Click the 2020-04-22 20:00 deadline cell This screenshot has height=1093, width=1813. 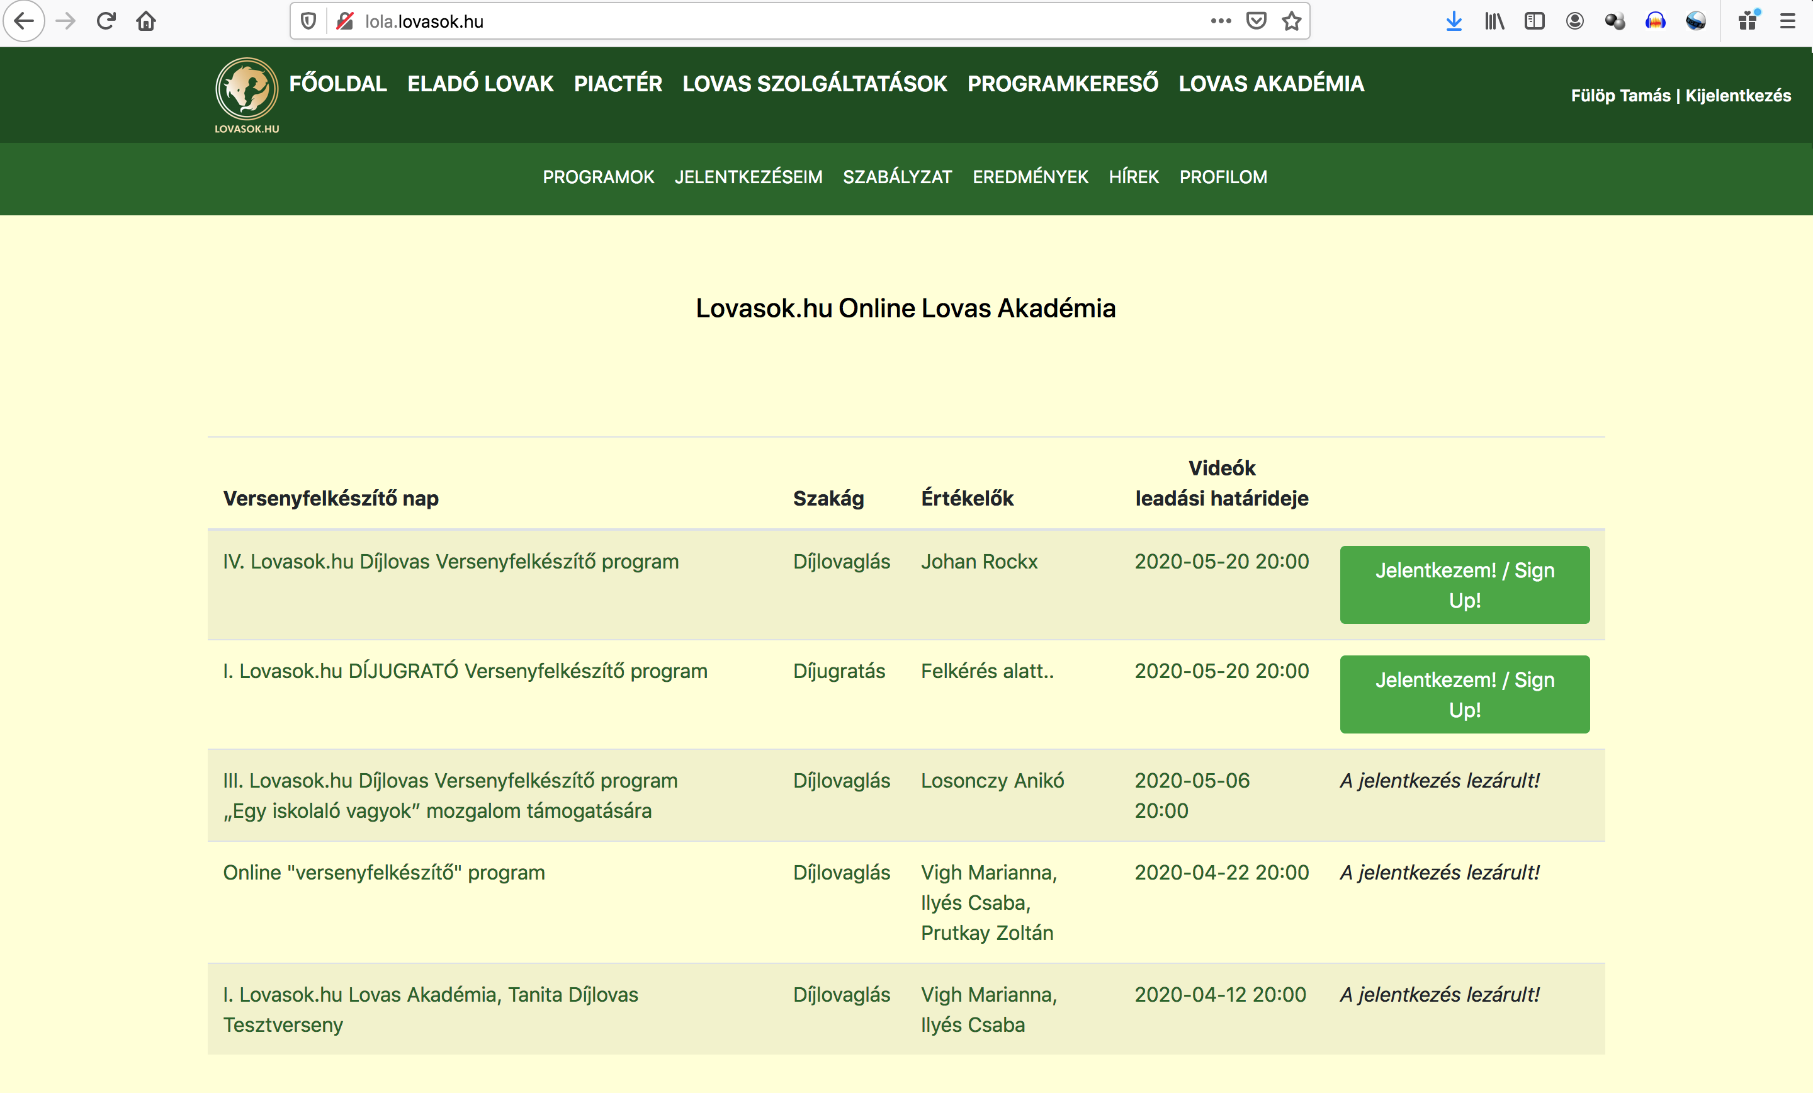coord(1221,873)
